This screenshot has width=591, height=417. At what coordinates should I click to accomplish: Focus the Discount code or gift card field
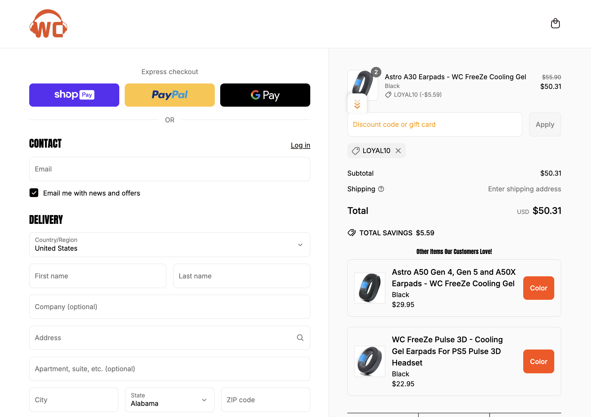(x=434, y=124)
